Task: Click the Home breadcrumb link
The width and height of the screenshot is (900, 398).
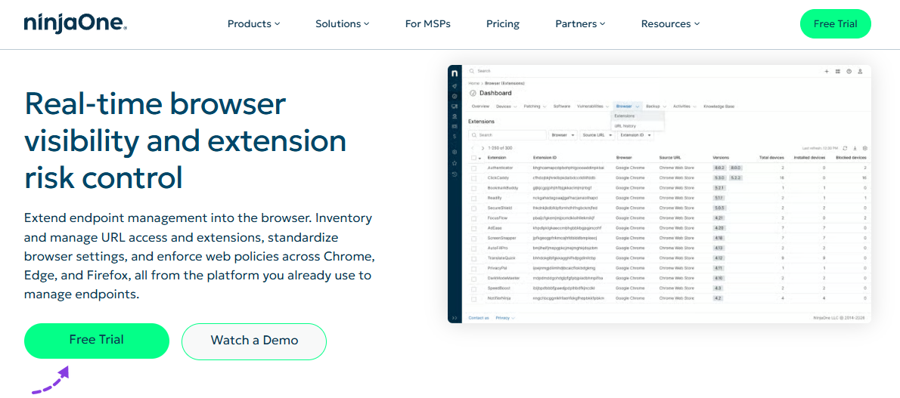Action: [x=473, y=84]
